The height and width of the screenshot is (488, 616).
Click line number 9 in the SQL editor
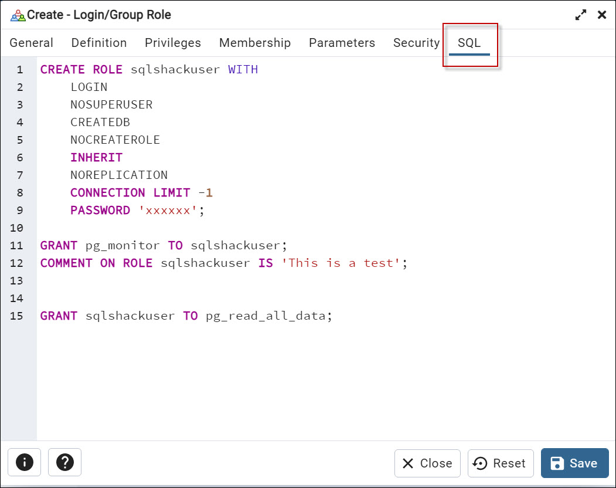[19, 210]
